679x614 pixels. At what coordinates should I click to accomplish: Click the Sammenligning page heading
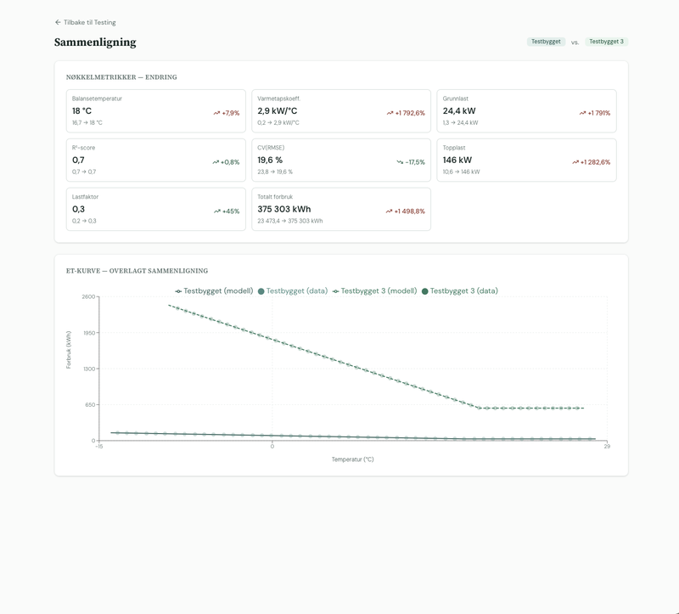coord(95,42)
